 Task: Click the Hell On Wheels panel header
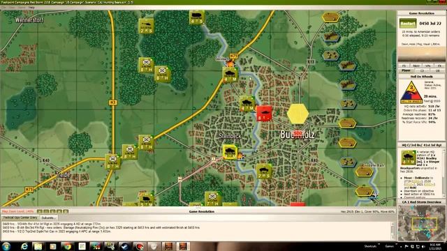pos(421,77)
